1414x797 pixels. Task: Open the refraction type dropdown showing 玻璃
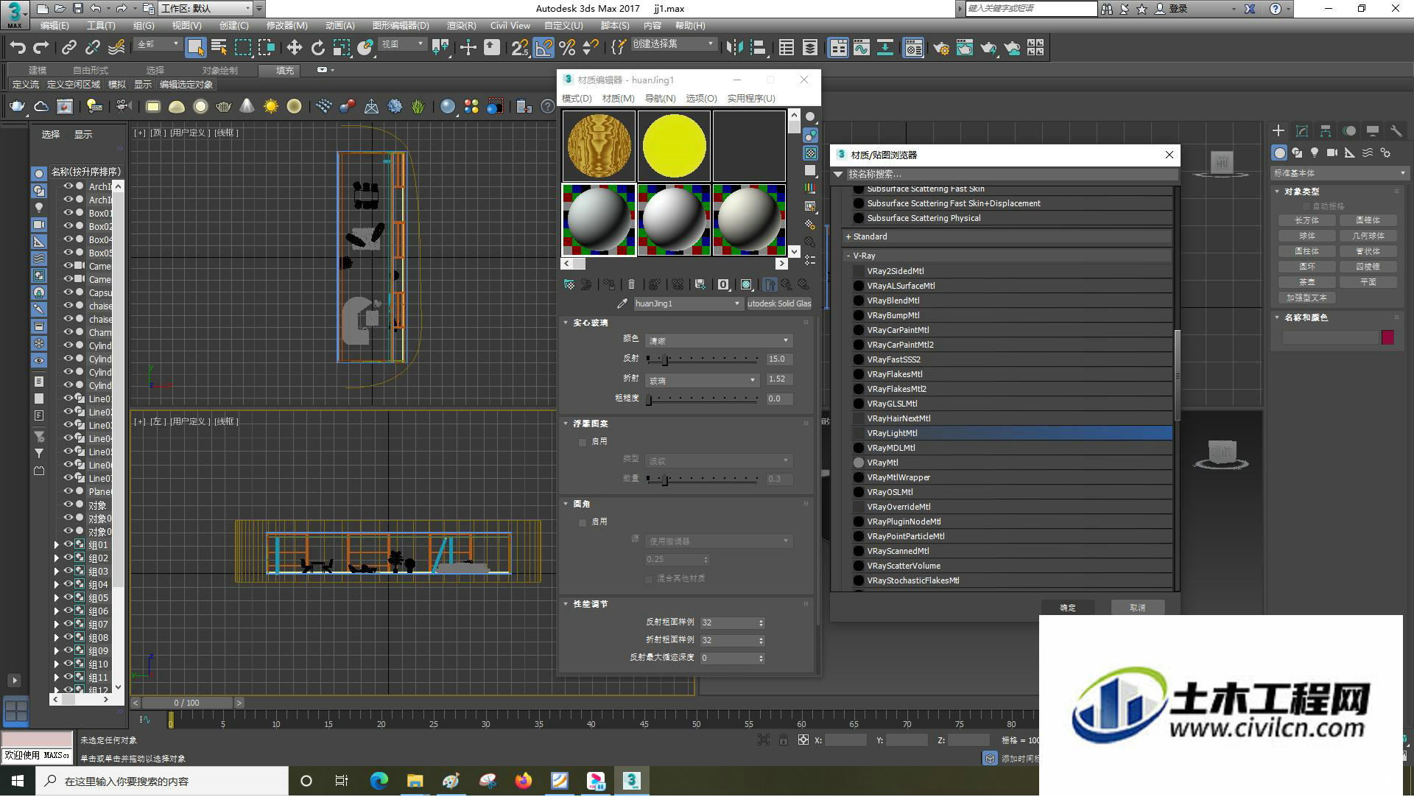point(702,380)
